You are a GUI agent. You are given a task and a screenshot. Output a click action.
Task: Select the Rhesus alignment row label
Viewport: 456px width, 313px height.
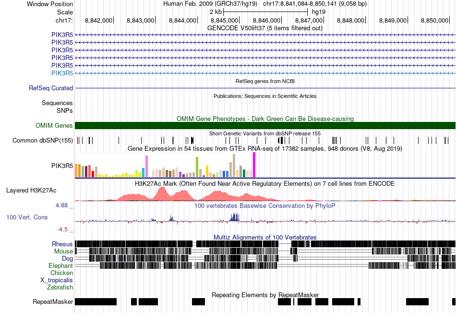coord(62,244)
